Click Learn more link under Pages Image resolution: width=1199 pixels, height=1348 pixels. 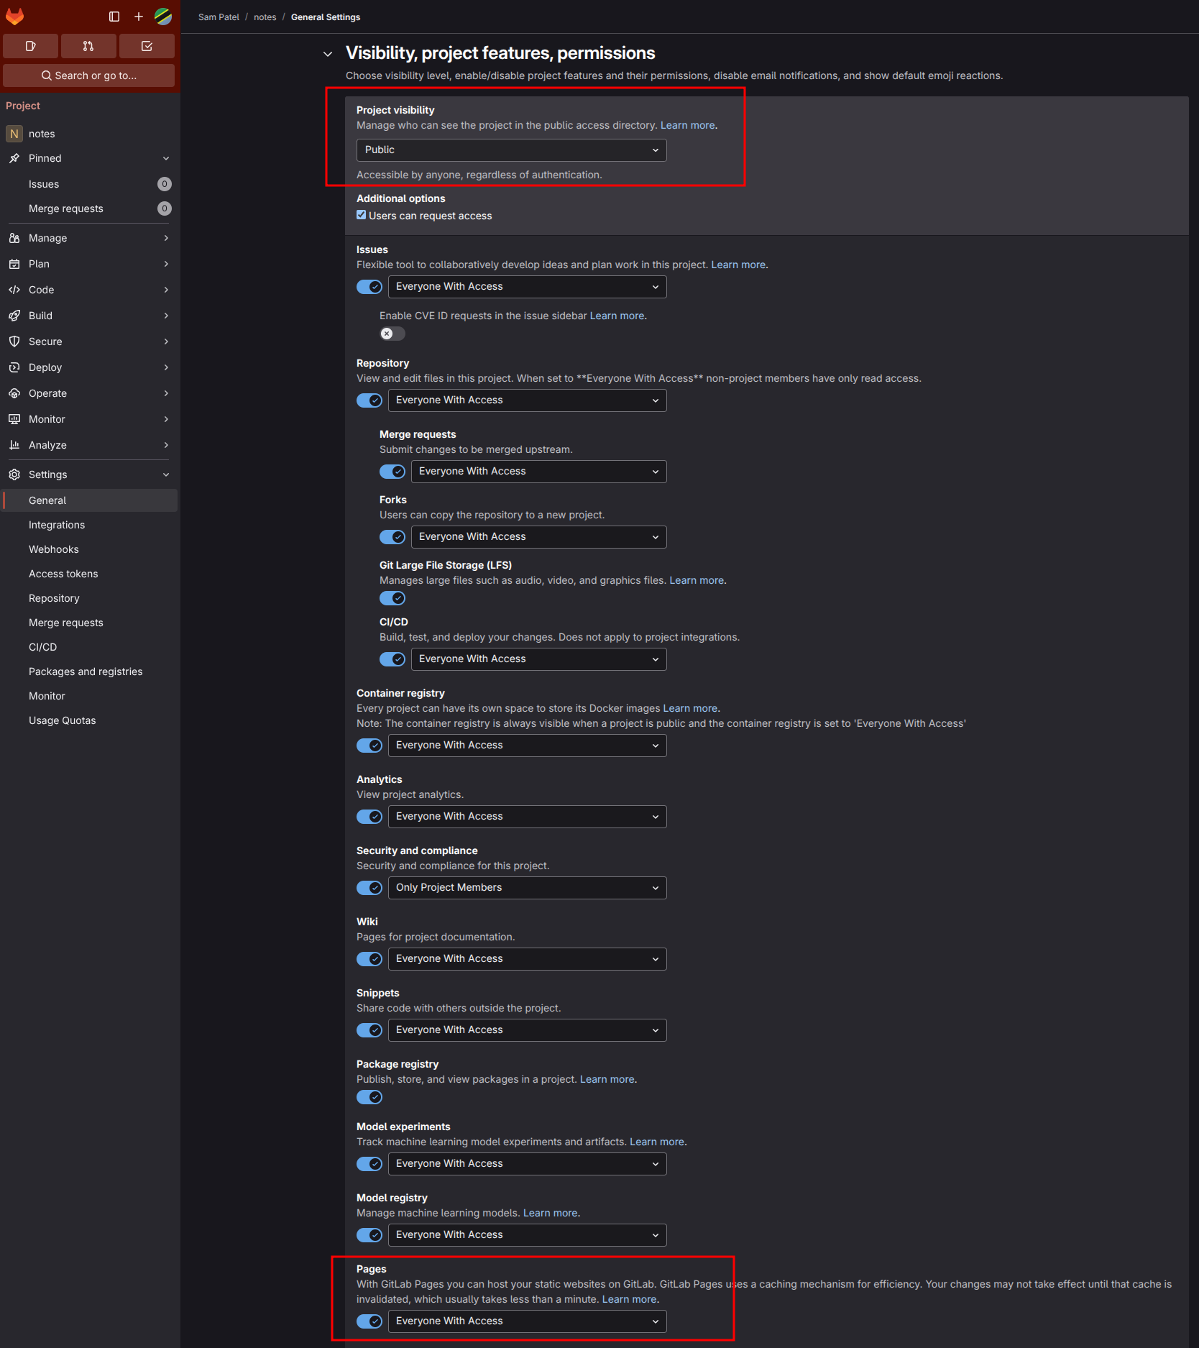[x=629, y=1299]
